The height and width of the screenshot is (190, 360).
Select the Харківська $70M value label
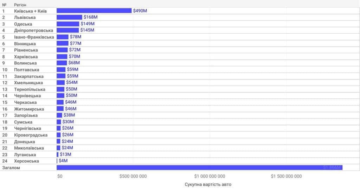point(75,56)
